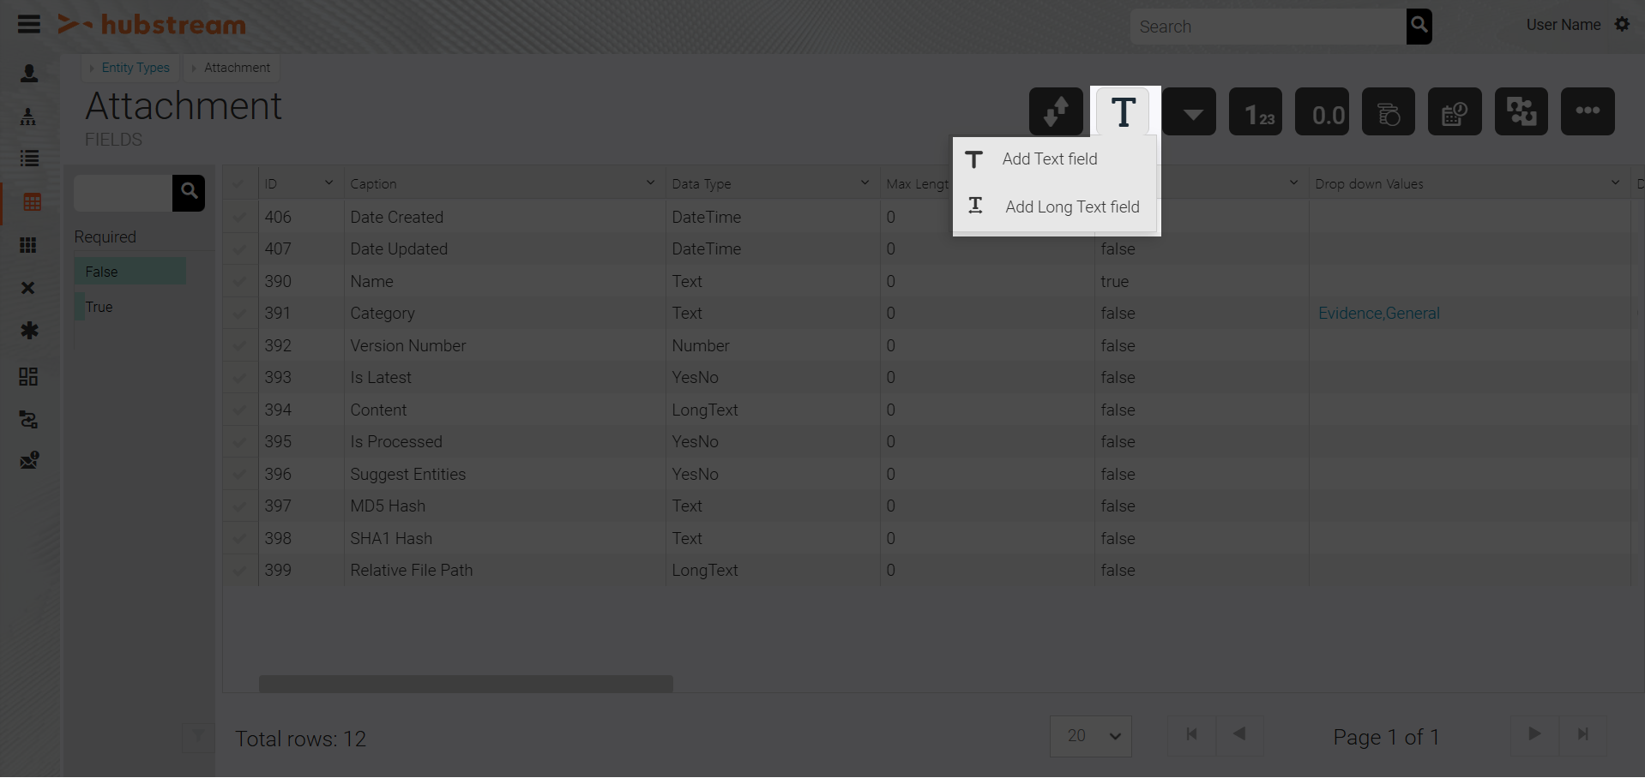Click the Text field T toolbar icon
Image resolution: width=1645 pixels, height=778 pixels.
(x=1124, y=112)
